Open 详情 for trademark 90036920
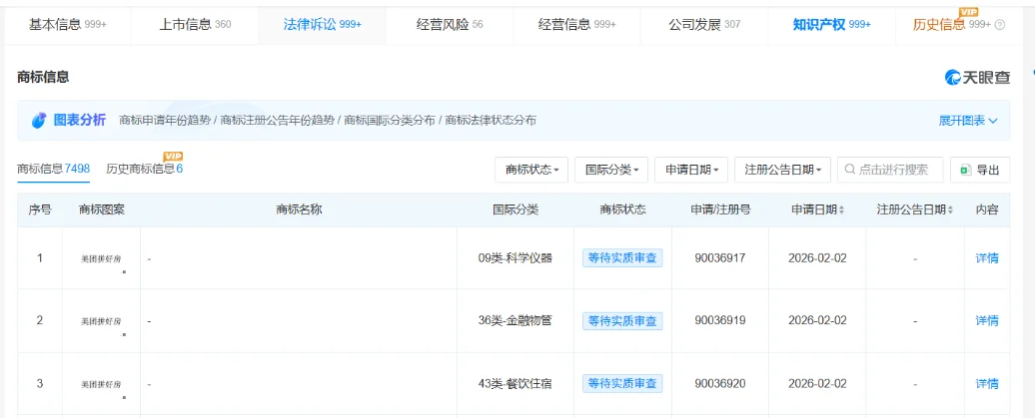 pyautogui.click(x=987, y=384)
